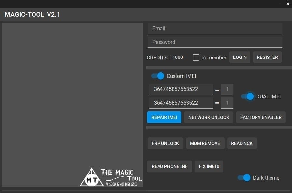Run FRP UNLOCK
292x193 pixels.
click(x=165, y=143)
